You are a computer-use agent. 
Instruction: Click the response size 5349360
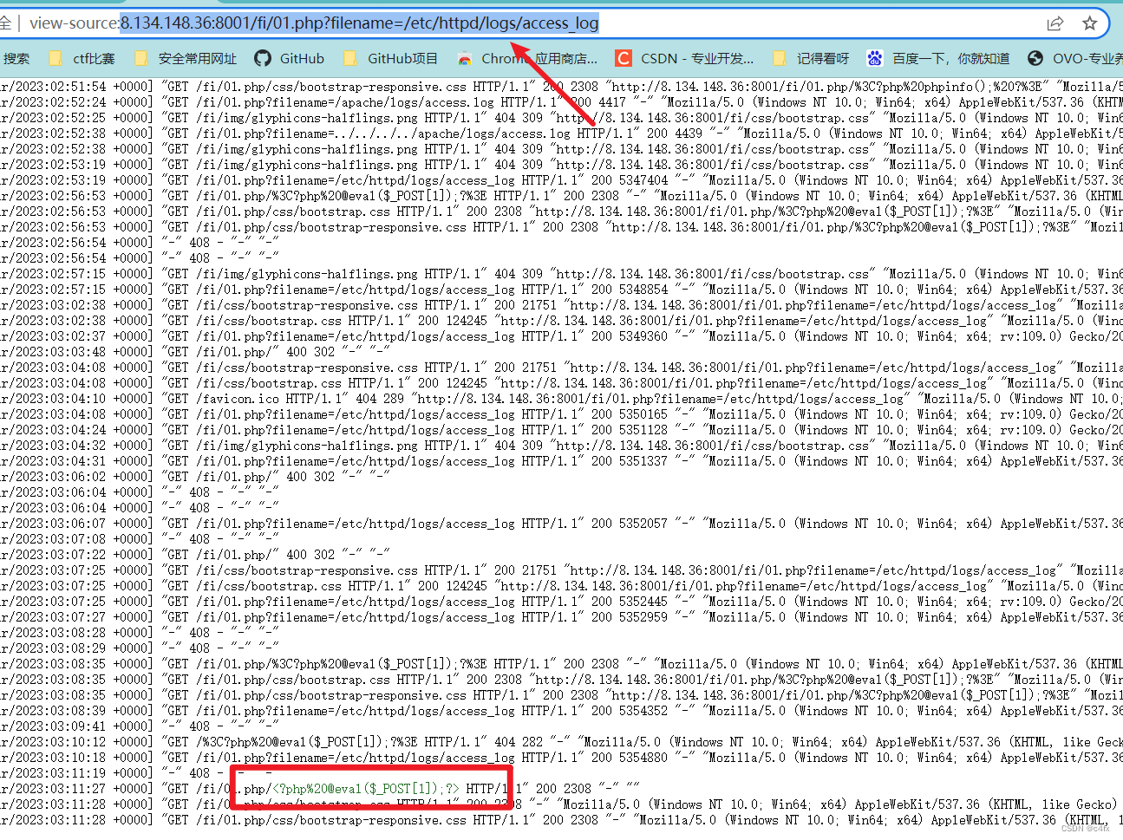point(643,336)
